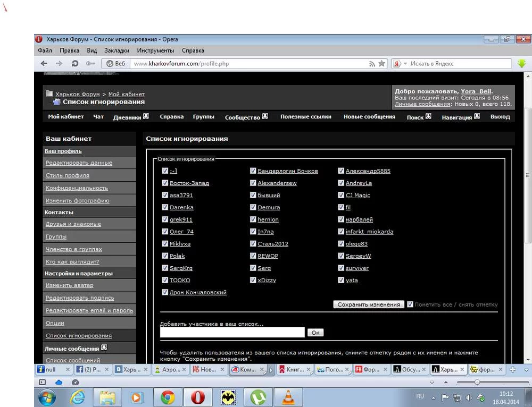This screenshot has width=532, height=407.
Task: Open the 'Редактировать подпись' sidebar link
Action: (80, 298)
